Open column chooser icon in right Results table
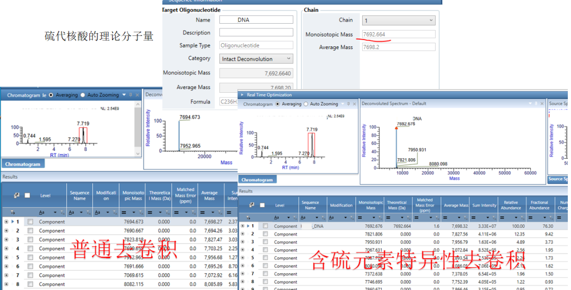571x290 pixels. (252, 205)
